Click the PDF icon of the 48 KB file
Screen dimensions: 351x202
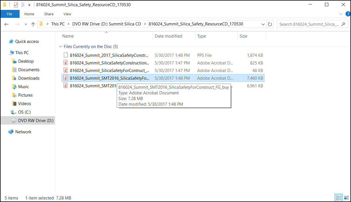point(66,70)
